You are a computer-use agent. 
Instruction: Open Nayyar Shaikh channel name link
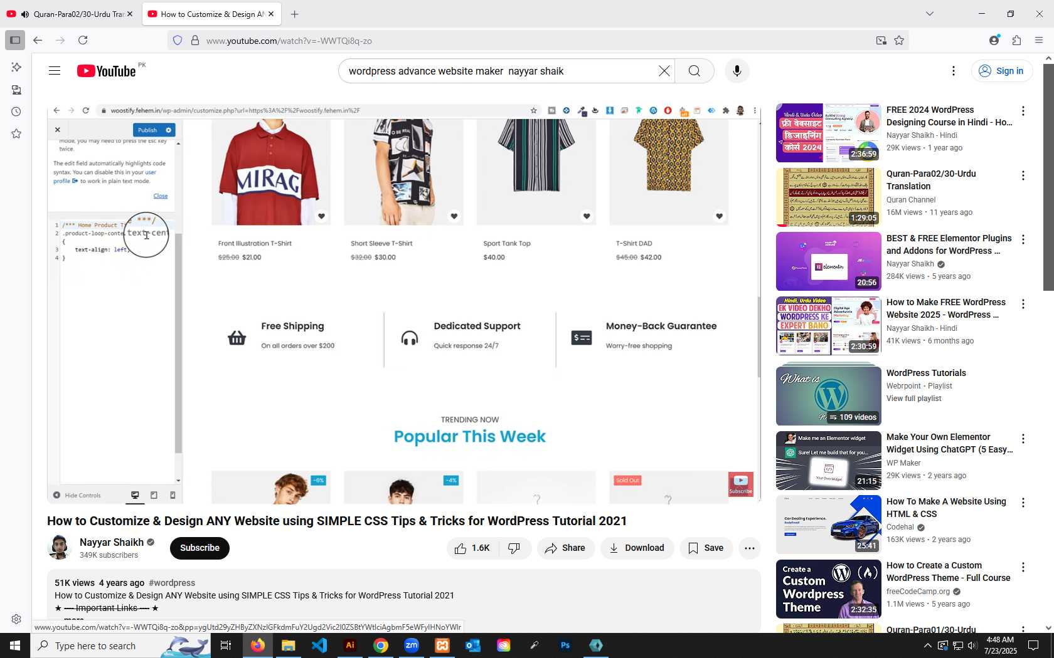click(x=112, y=542)
